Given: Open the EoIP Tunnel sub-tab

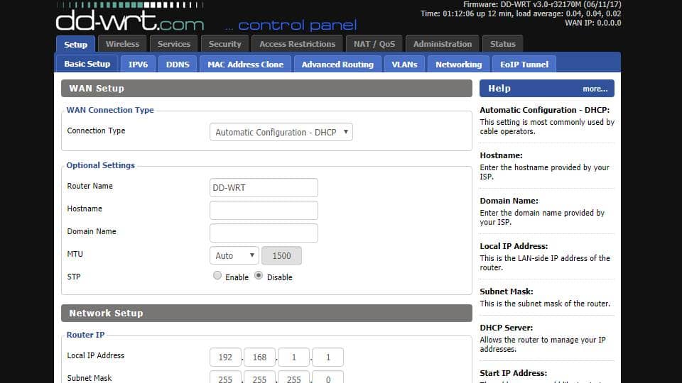Looking at the screenshot, I should click(524, 65).
